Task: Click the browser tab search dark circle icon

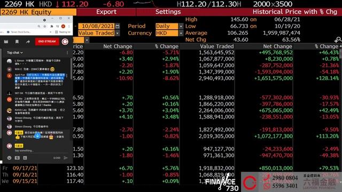Action: click(x=44, y=20)
